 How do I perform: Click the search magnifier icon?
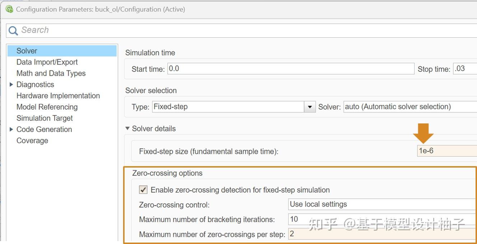pyautogui.click(x=13, y=30)
